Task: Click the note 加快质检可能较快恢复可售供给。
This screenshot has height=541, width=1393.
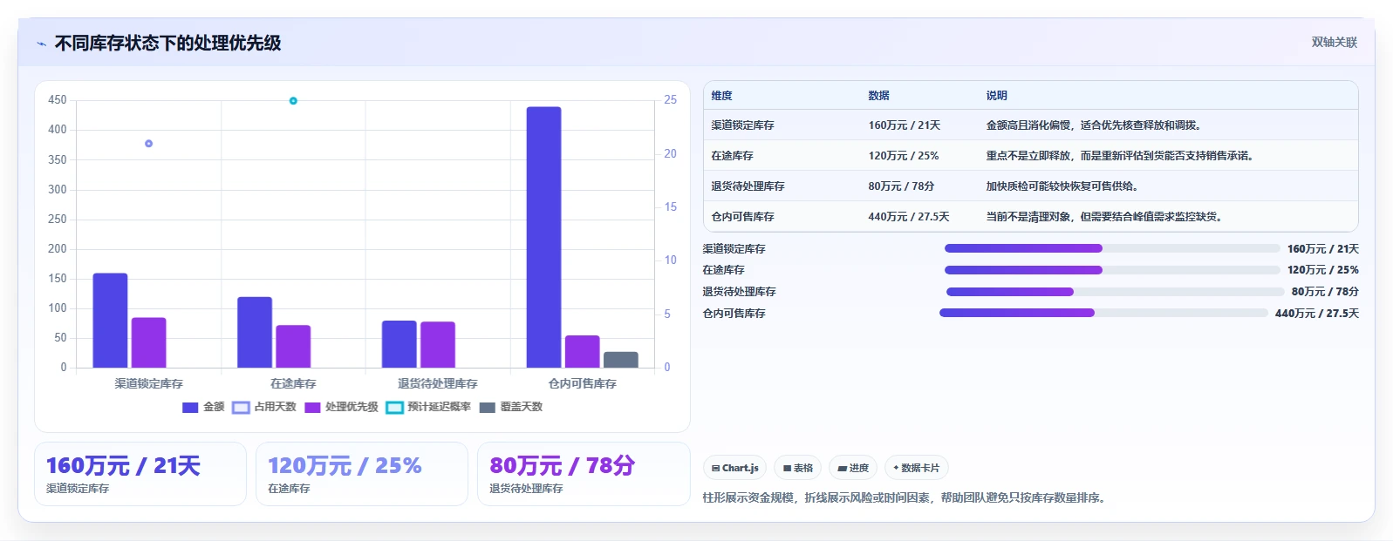Action: [1064, 186]
